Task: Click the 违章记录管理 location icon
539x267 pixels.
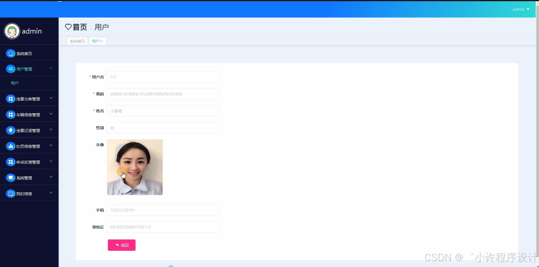Action: [x=11, y=130]
